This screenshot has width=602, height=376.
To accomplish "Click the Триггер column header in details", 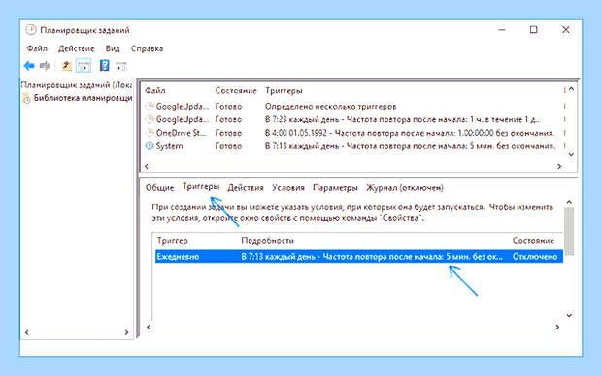I will 173,241.
